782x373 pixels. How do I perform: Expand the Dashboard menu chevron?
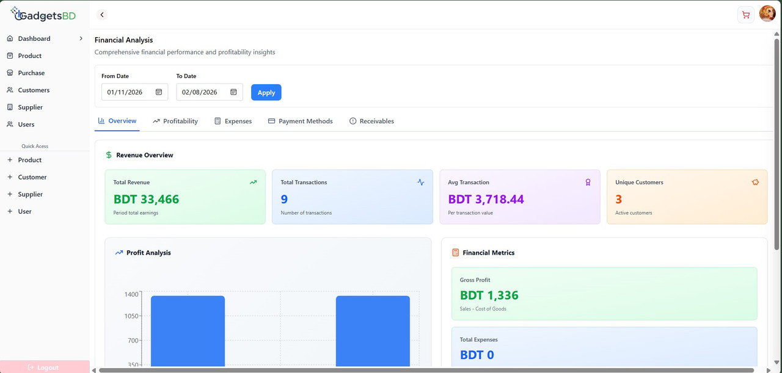pyautogui.click(x=80, y=38)
